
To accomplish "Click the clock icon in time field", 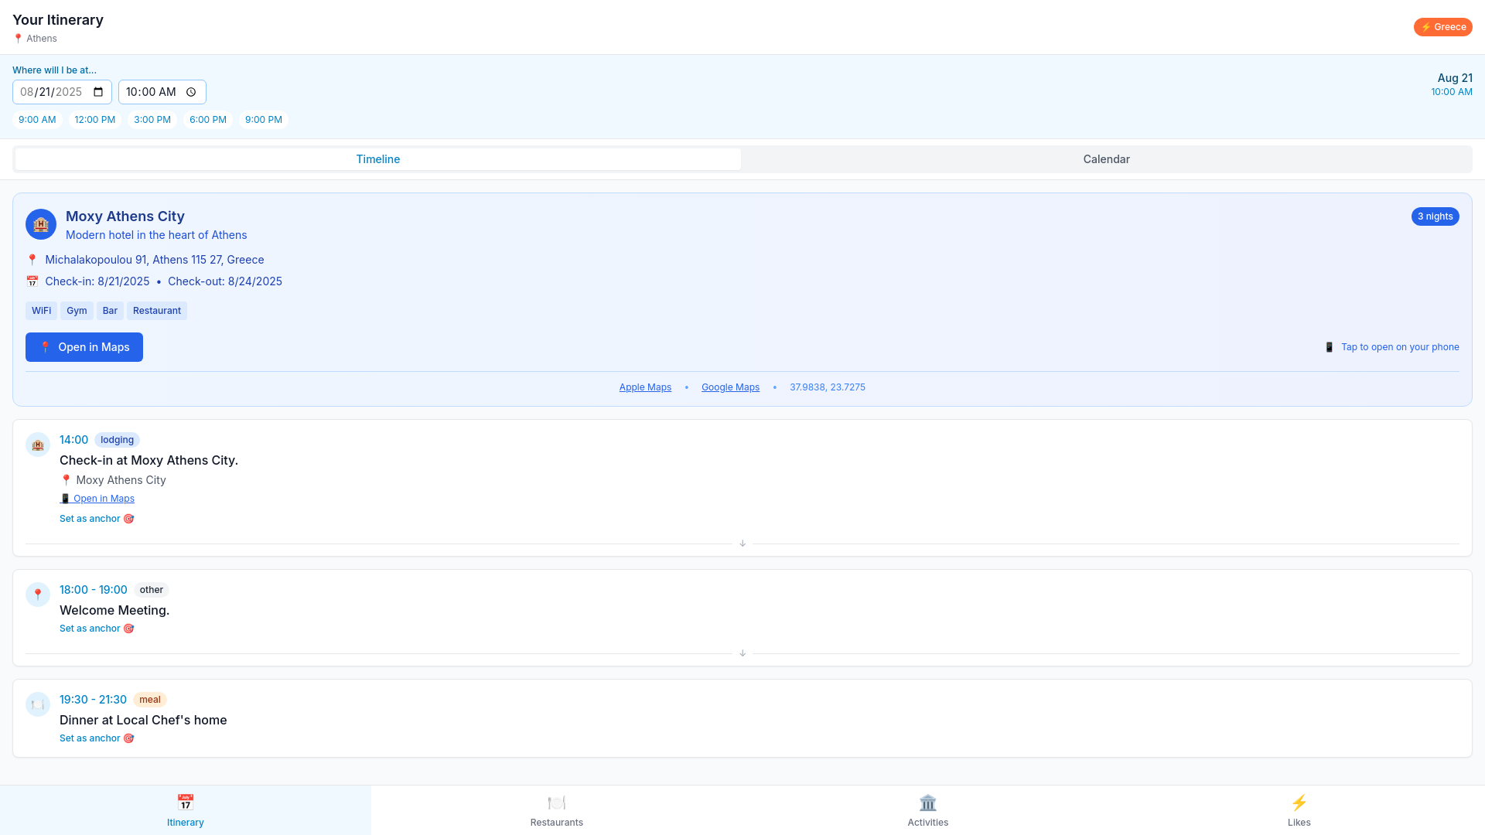I will point(191,92).
